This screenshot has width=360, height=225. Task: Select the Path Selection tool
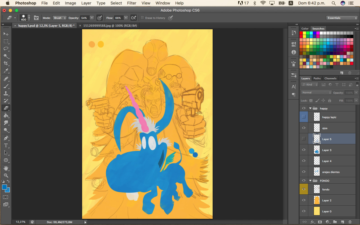pyautogui.click(x=6, y=153)
